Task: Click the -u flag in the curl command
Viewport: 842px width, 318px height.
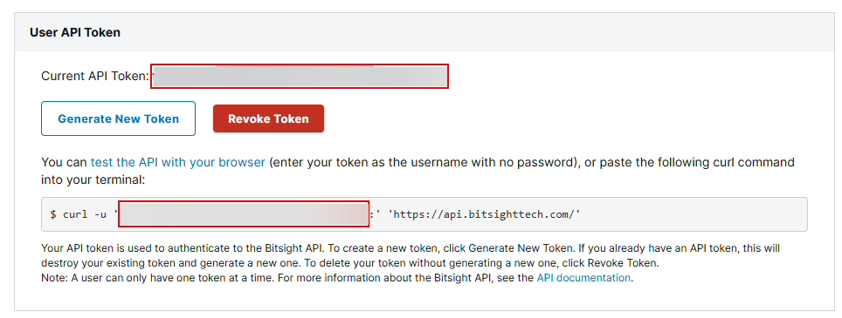Action: click(101, 214)
